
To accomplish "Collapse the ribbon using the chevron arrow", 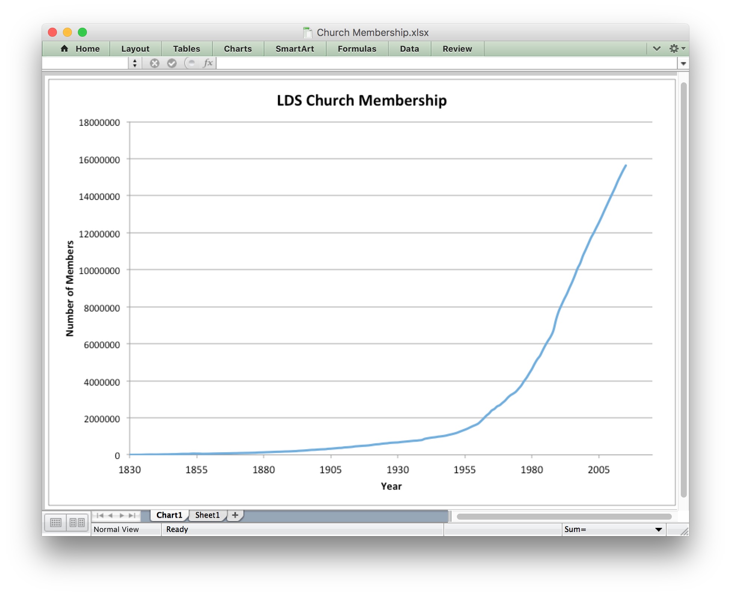I will click(x=656, y=49).
